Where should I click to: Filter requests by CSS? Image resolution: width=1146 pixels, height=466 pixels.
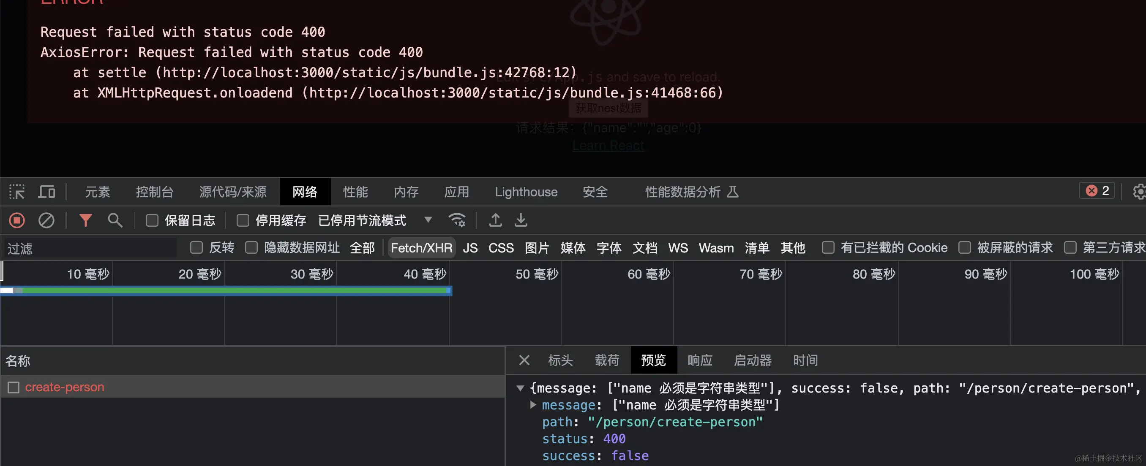(x=501, y=248)
